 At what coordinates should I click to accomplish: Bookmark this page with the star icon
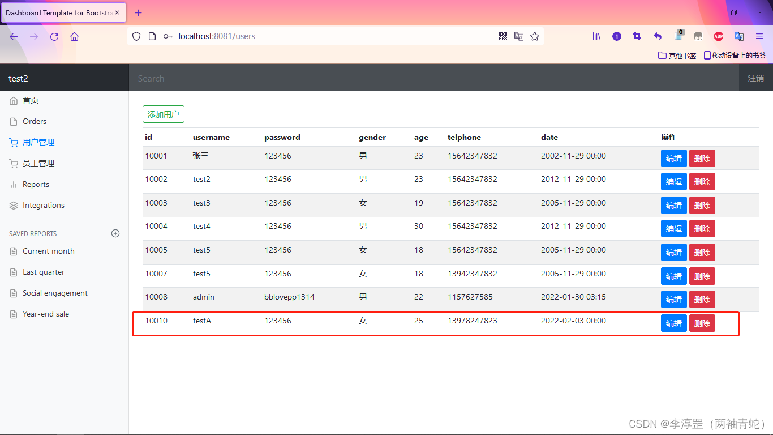point(535,36)
